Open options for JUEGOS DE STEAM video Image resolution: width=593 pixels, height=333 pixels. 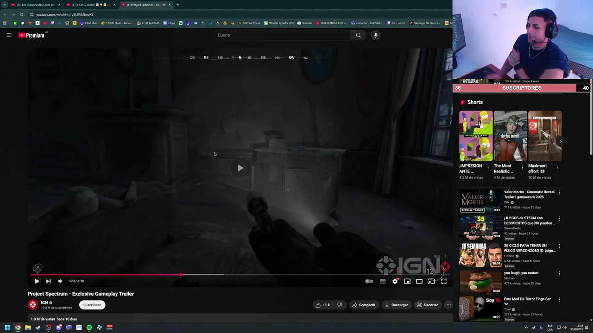(560, 219)
